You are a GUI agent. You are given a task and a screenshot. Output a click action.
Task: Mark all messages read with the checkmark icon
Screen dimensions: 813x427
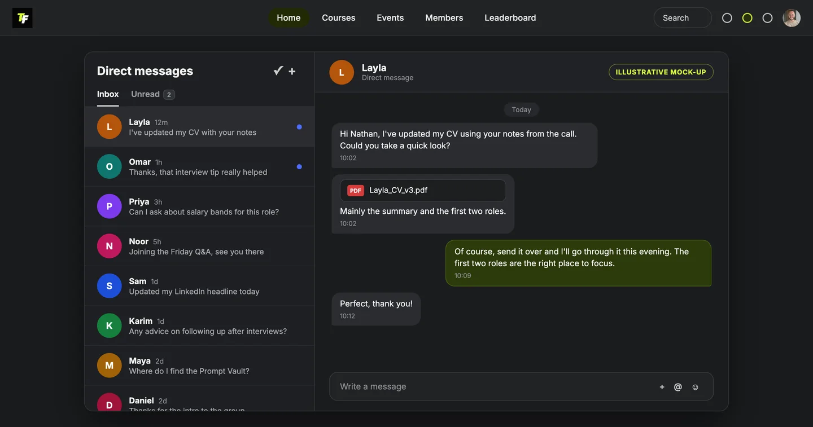click(278, 71)
